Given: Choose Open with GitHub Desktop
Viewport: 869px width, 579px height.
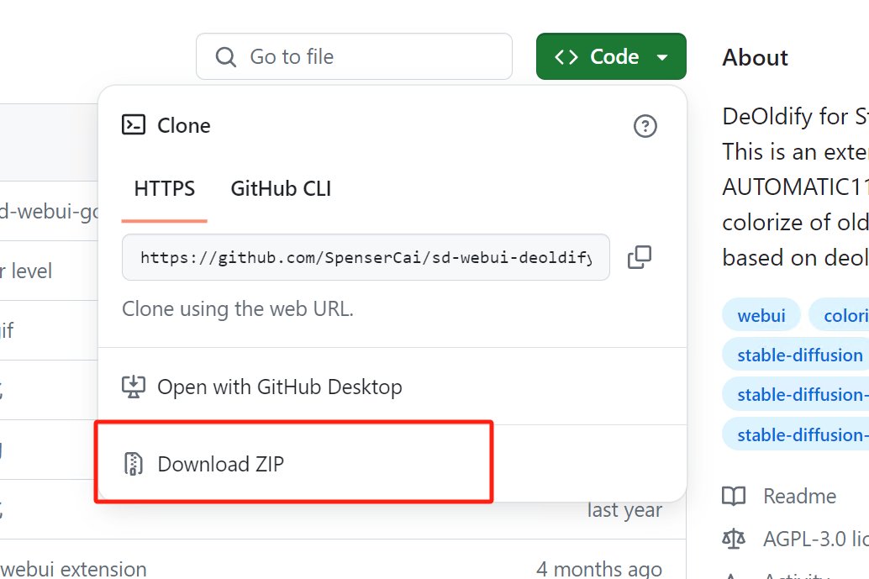Looking at the screenshot, I should pos(392,387).
